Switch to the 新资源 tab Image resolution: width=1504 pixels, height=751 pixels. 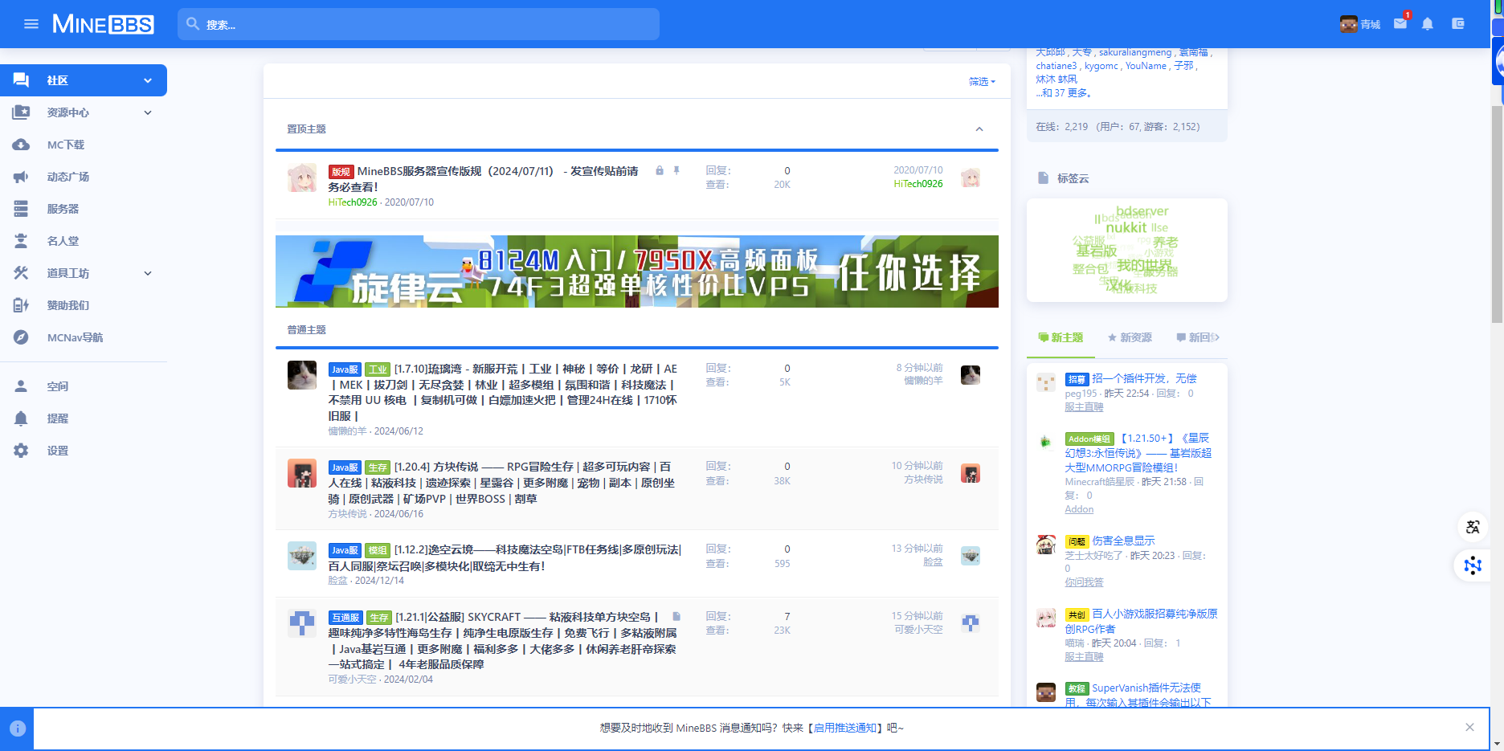click(1130, 337)
